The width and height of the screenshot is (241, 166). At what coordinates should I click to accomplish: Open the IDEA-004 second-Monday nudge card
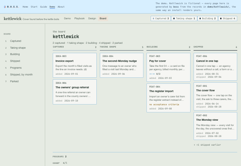point(122,65)
